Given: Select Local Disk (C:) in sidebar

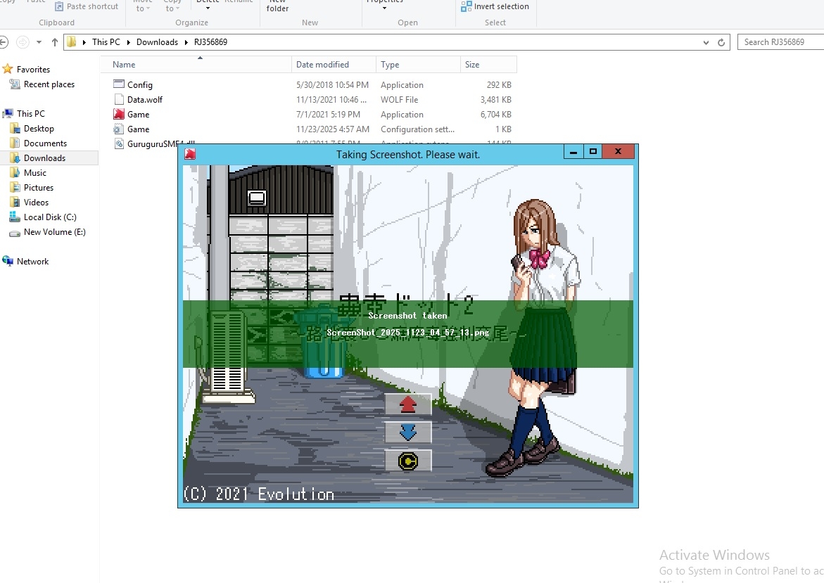Looking at the screenshot, I should pos(49,217).
